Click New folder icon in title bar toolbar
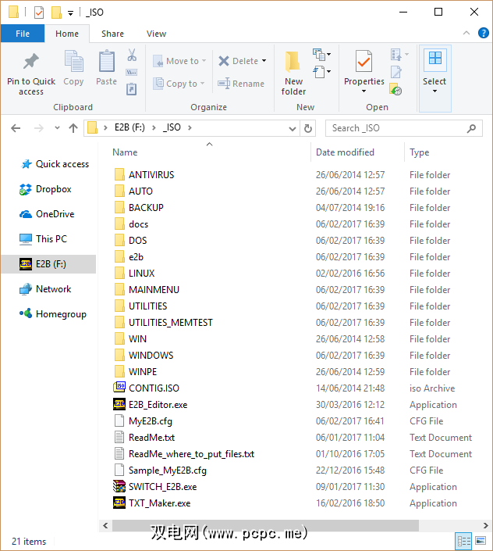The height and width of the screenshot is (551, 493). click(56, 13)
